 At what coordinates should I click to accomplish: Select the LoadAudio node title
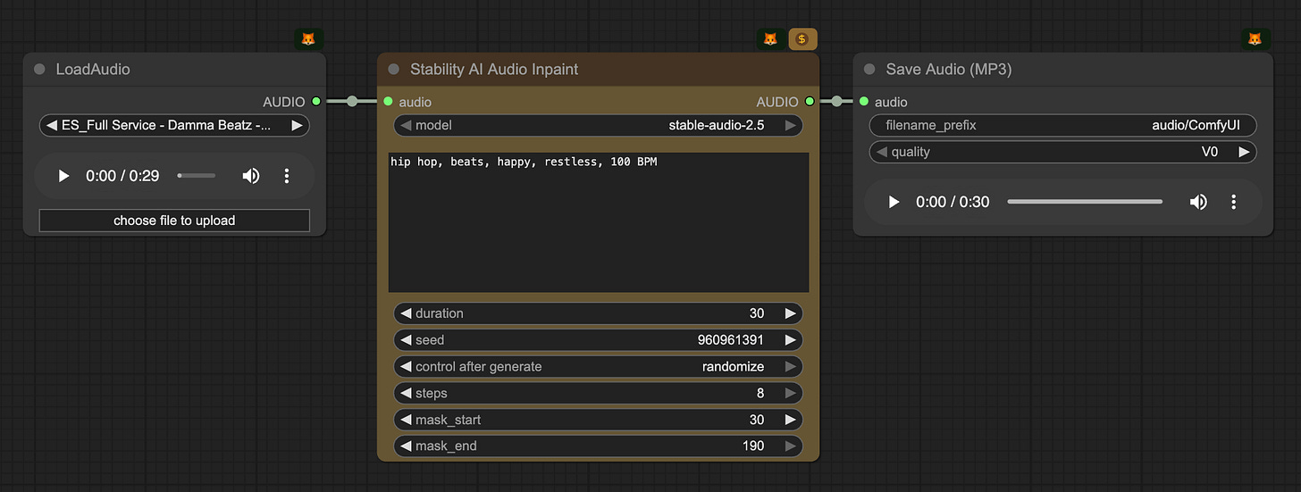click(93, 70)
